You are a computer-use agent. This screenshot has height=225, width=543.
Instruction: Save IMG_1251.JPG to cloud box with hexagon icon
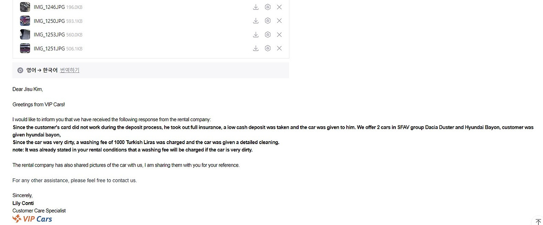[x=268, y=48]
